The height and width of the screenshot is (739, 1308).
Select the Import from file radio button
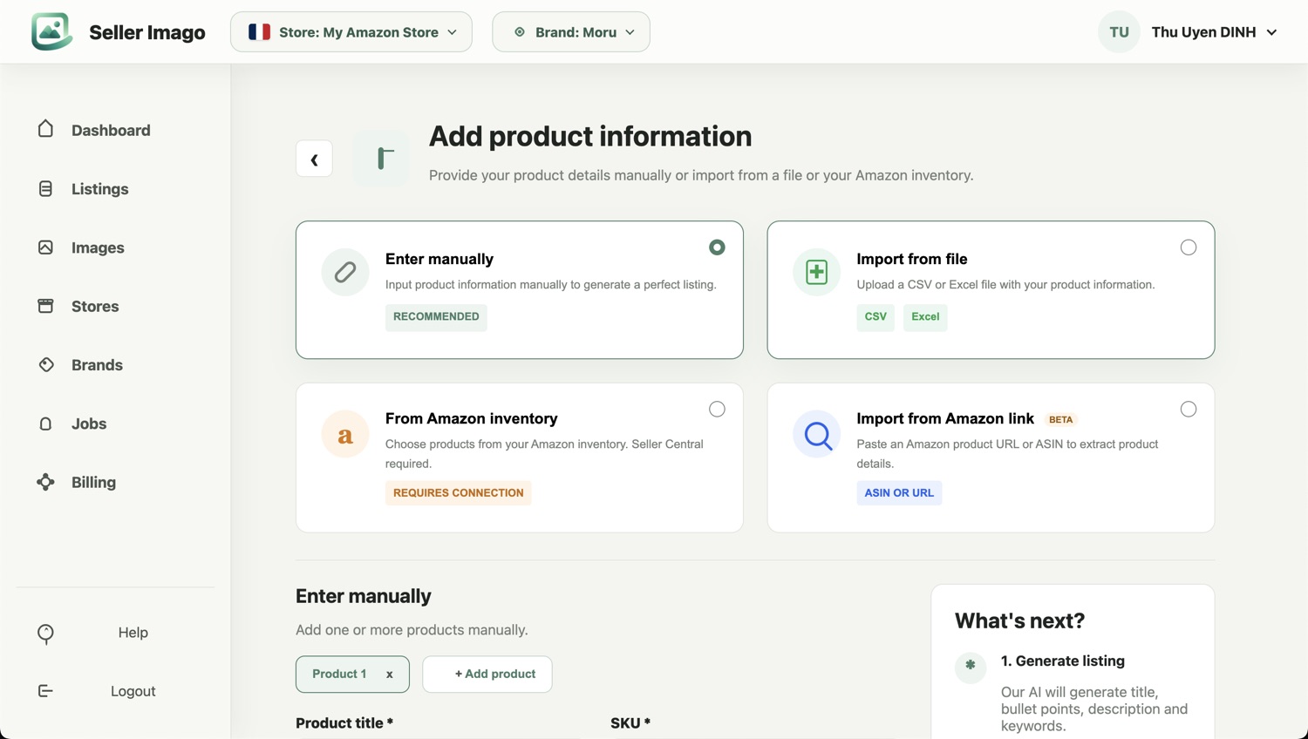(1189, 247)
